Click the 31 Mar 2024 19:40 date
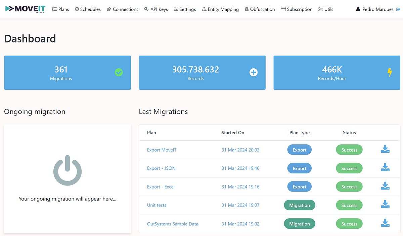This screenshot has height=236, width=403. tap(240, 168)
